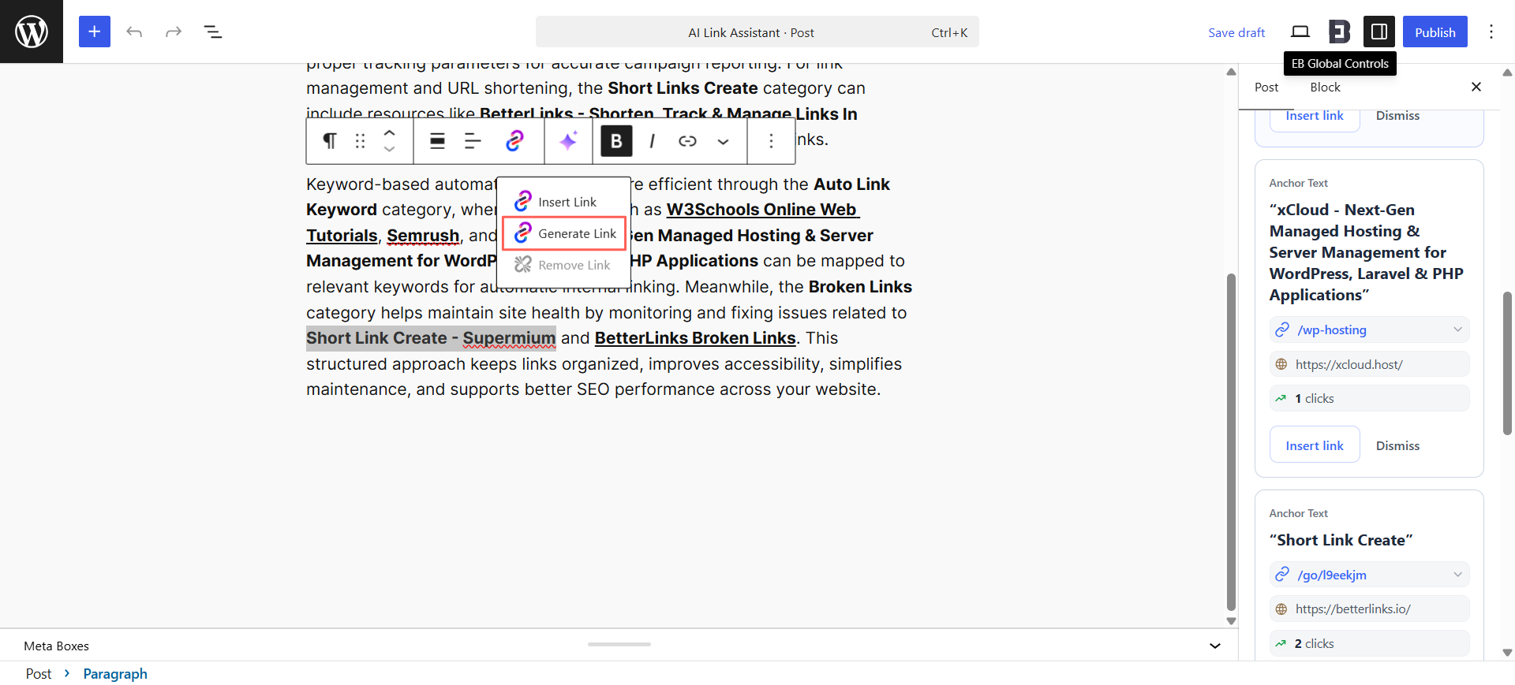Open the BetterLinks Broken Links link

[x=695, y=338]
